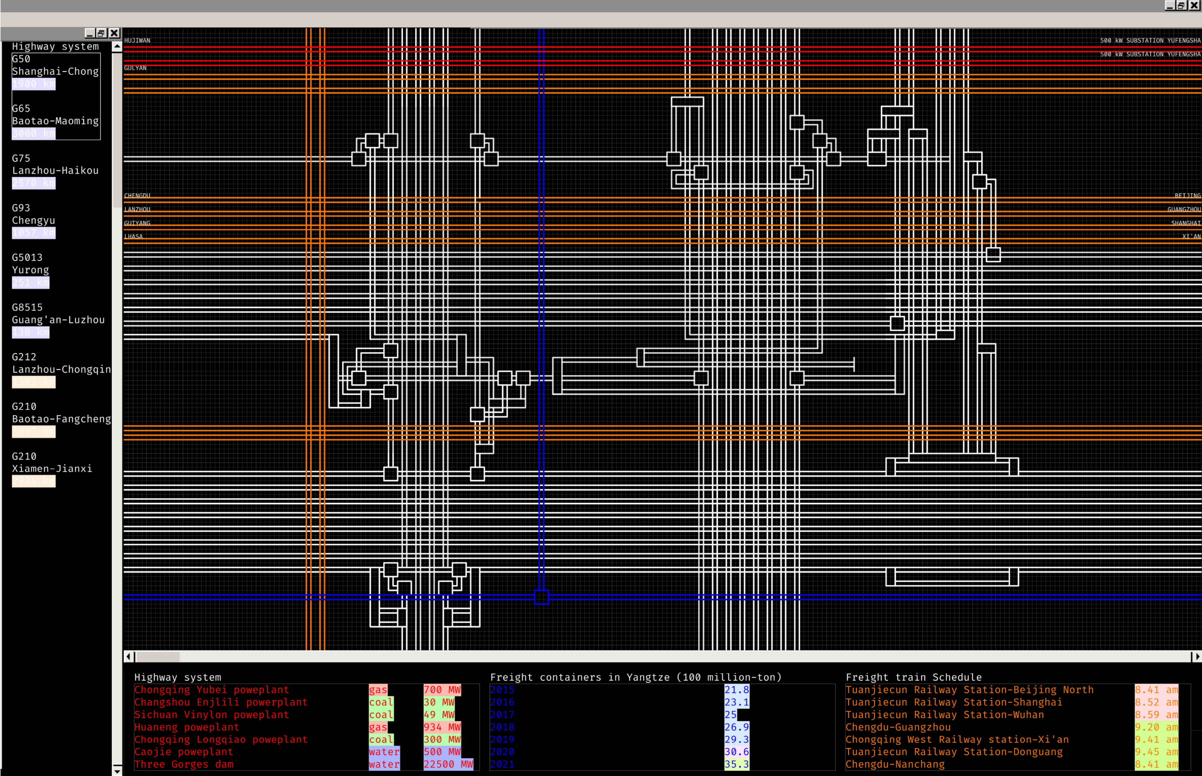Click Tuanjiecun Railway Station-Beijing North schedule
This screenshot has height=776, width=1202.
pyautogui.click(x=969, y=690)
